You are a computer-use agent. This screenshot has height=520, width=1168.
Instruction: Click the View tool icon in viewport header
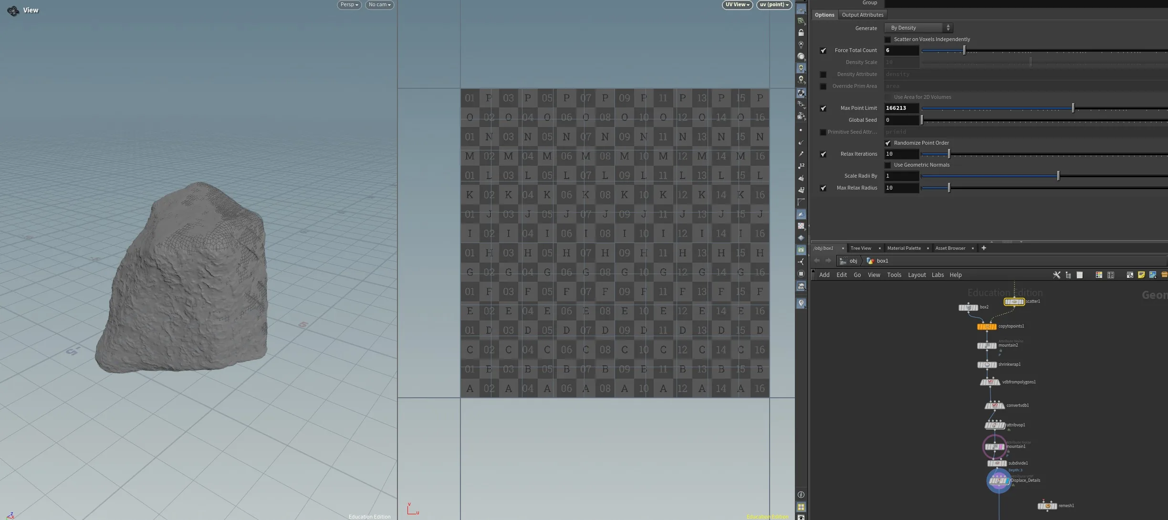coord(13,10)
